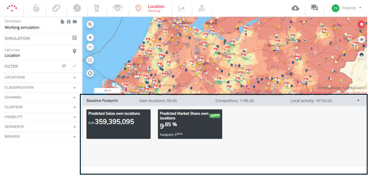
Task: Zoom in with the map plus button
Action: [x=90, y=38]
